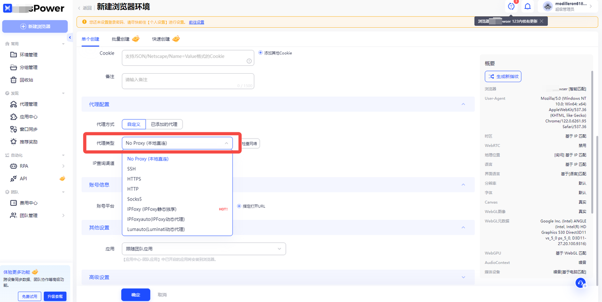Open 应用中心 in the sidebar
This screenshot has width=602, height=302.
click(28, 117)
